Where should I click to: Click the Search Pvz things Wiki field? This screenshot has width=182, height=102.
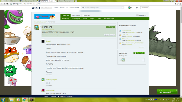[102, 8]
